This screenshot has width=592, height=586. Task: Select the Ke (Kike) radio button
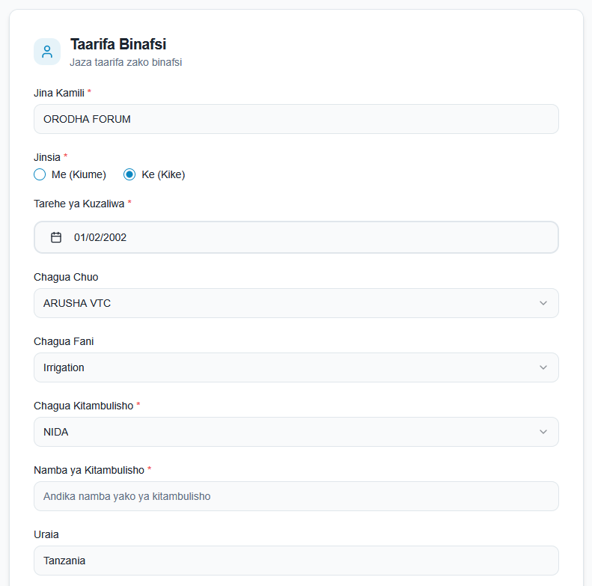pyautogui.click(x=129, y=174)
